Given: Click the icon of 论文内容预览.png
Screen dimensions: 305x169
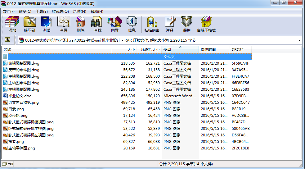Looking at the screenshot, I should pos(5,103).
